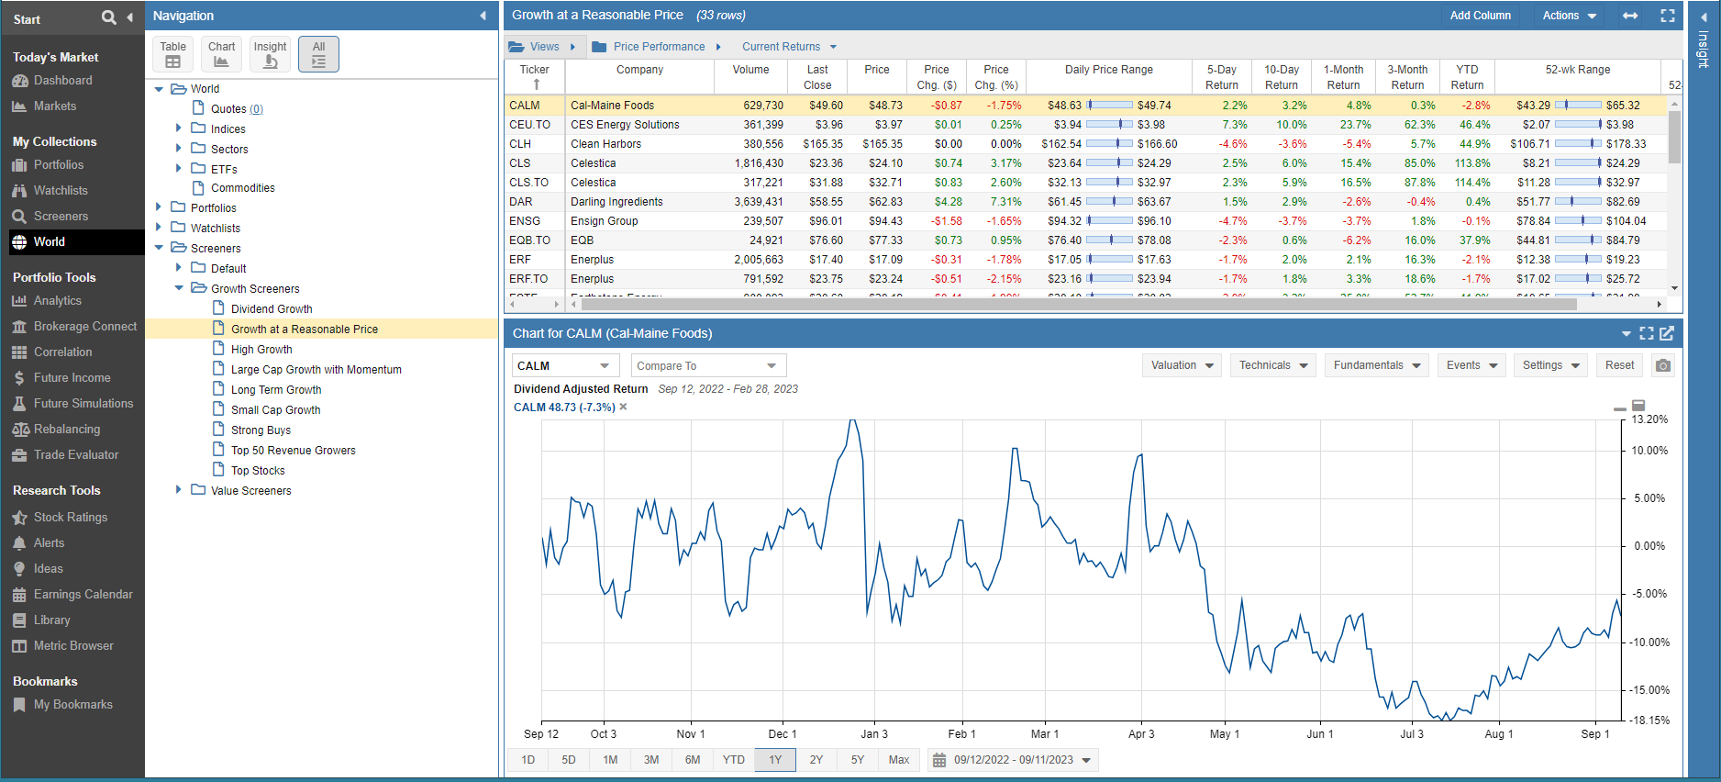The height and width of the screenshot is (782, 1721).
Task: Switch Navigation view to Insight
Action: [x=270, y=54]
